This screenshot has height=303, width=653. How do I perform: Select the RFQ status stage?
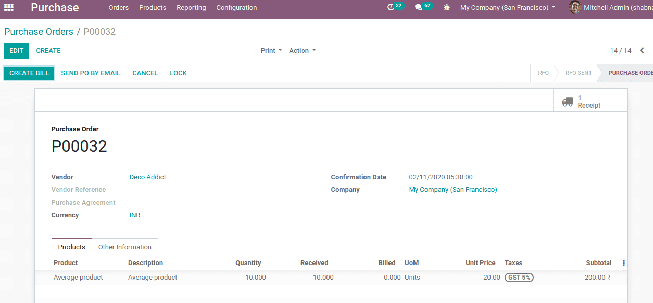[543, 73]
